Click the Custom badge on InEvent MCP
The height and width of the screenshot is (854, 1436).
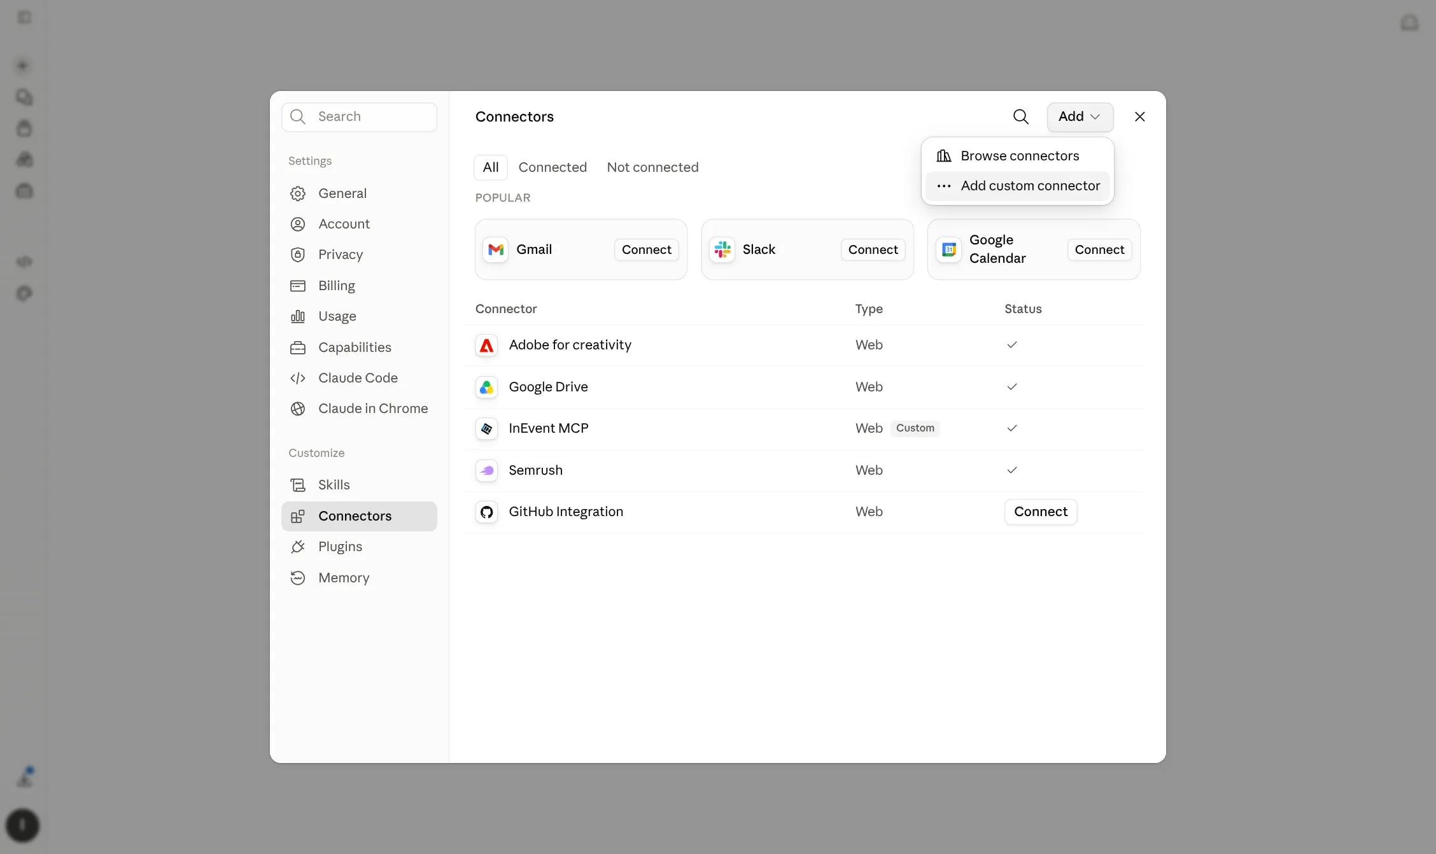point(915,428)
